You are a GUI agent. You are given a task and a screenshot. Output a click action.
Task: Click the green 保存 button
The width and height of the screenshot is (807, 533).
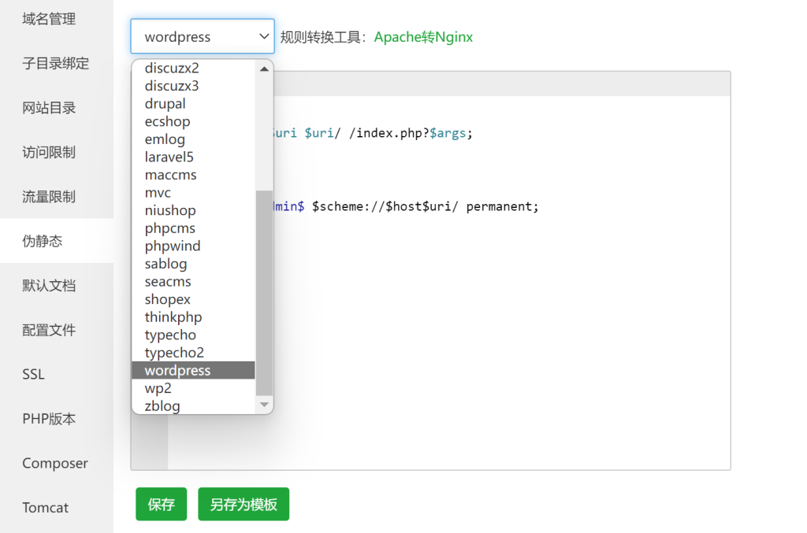pos(161,505)
